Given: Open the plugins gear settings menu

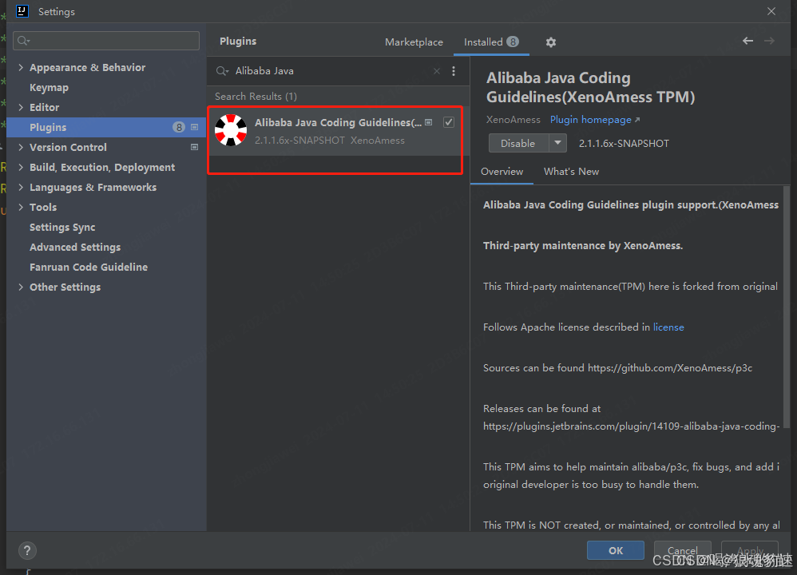Looking at the screenshot, I should tap(550, 42).
